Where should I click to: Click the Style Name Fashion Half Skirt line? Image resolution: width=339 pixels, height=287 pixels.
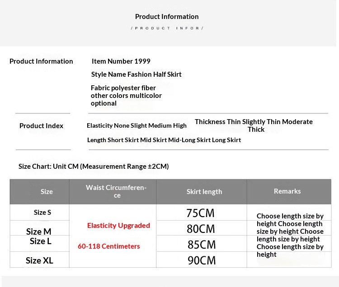(136, 74)
